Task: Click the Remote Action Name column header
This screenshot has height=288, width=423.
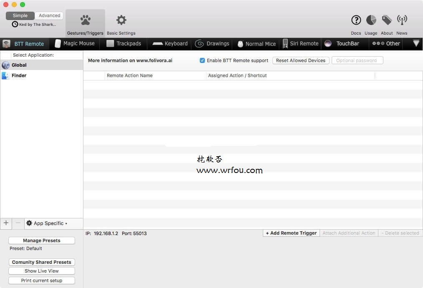Action: point(155,76)
